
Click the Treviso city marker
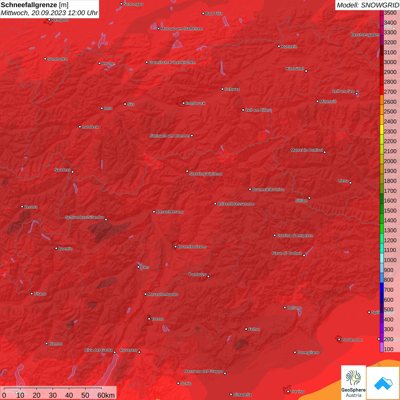[x=288, y=391]
